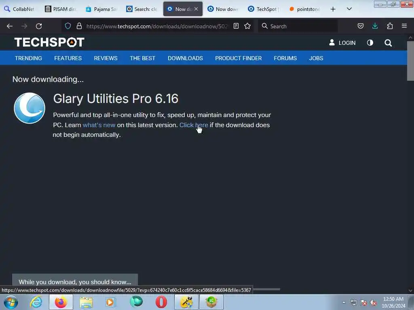The width and height of the screenshot is (414, 310).
Task: Click the "Click here" download link
Action: [x=194, y=125]
